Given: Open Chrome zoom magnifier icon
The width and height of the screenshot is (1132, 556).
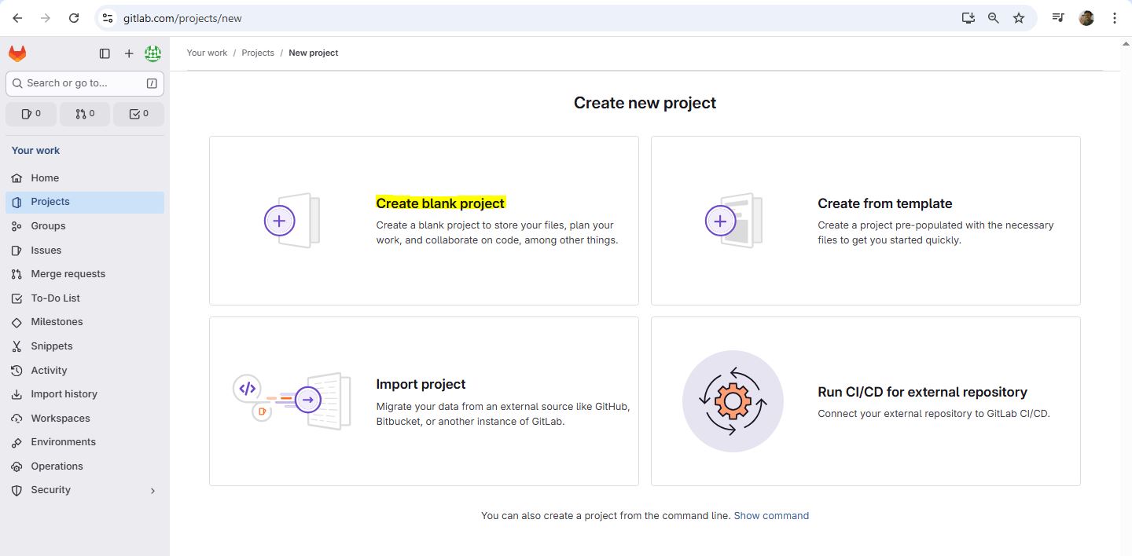Looking at the screenshot, I should tap(994, 18).
